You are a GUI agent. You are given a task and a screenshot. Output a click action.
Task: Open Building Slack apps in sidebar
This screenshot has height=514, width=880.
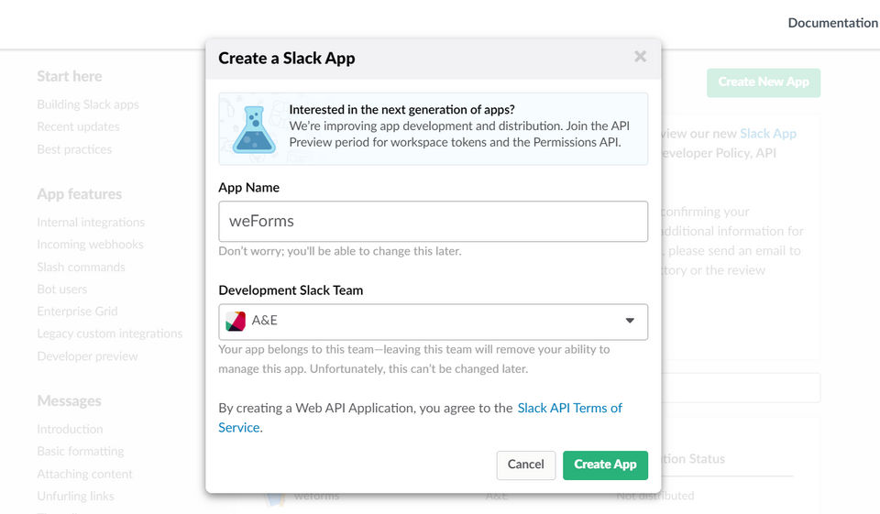[x=88, y=104]
